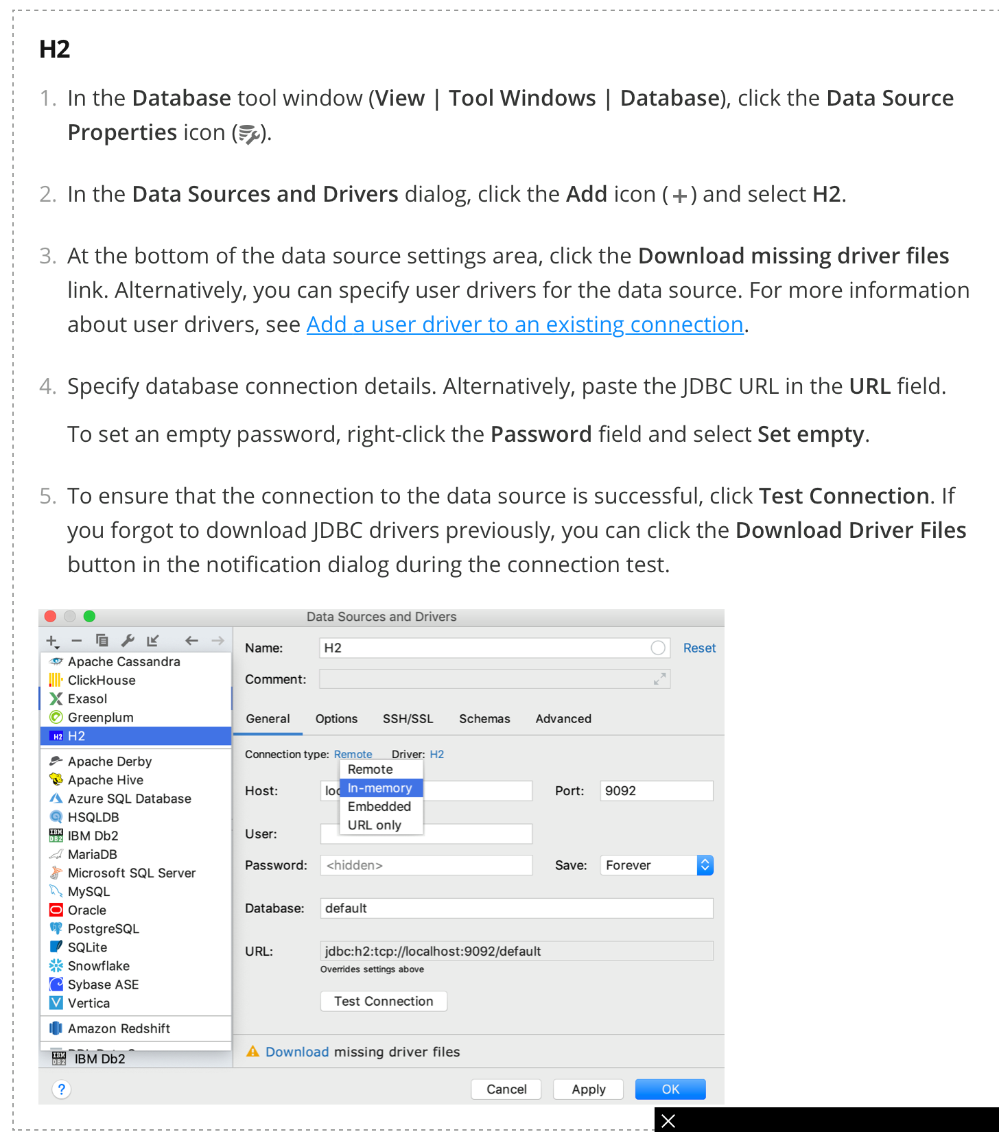Viewport: 999px width, 1132px height.
Task: Click the wrench driver settings icon
Action: coord(128,641)
